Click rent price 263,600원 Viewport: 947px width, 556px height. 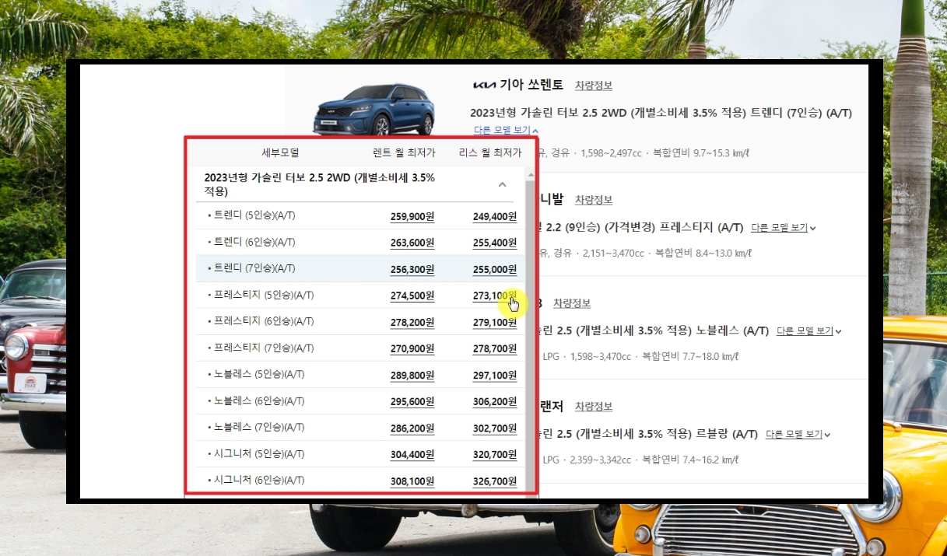pos(412,243)
